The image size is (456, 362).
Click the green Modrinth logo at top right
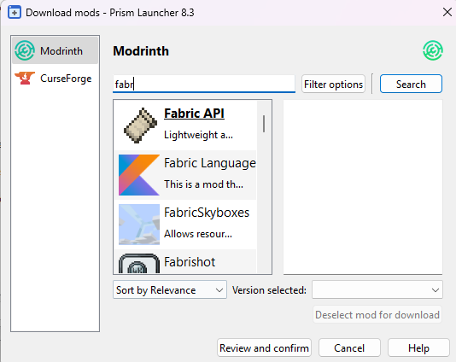433,50
